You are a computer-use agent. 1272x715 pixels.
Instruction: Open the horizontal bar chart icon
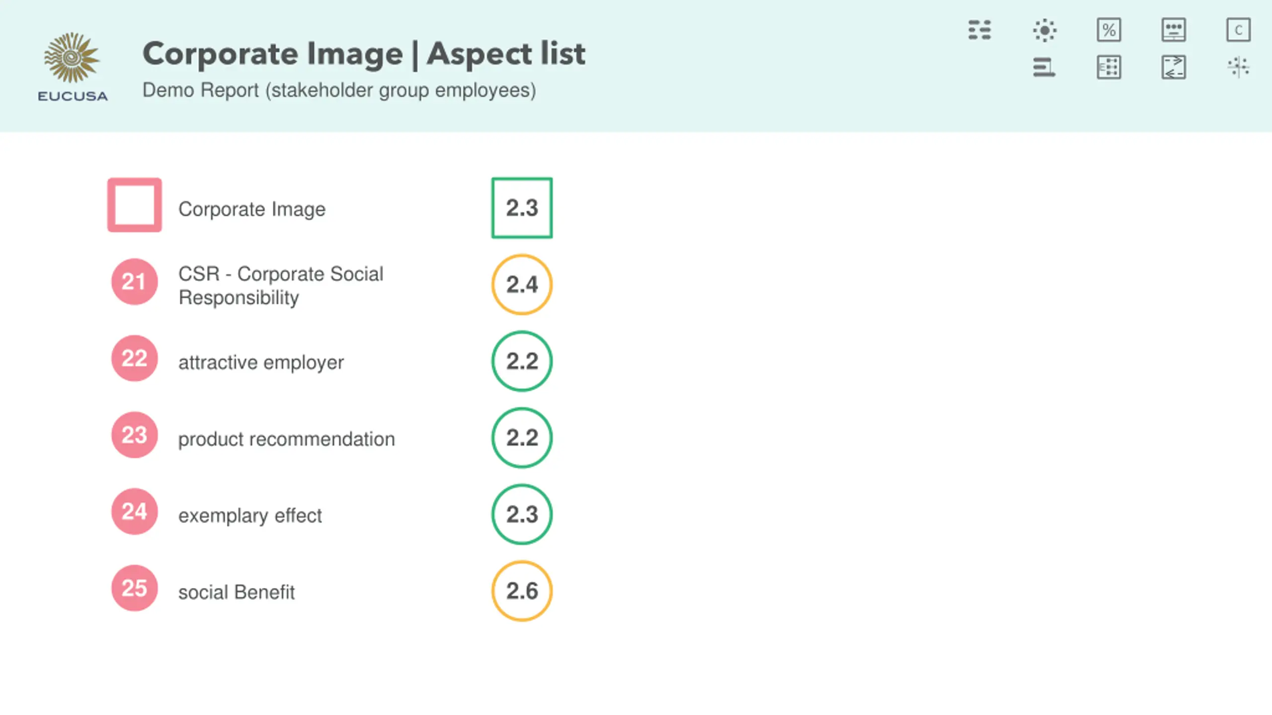1044,68
